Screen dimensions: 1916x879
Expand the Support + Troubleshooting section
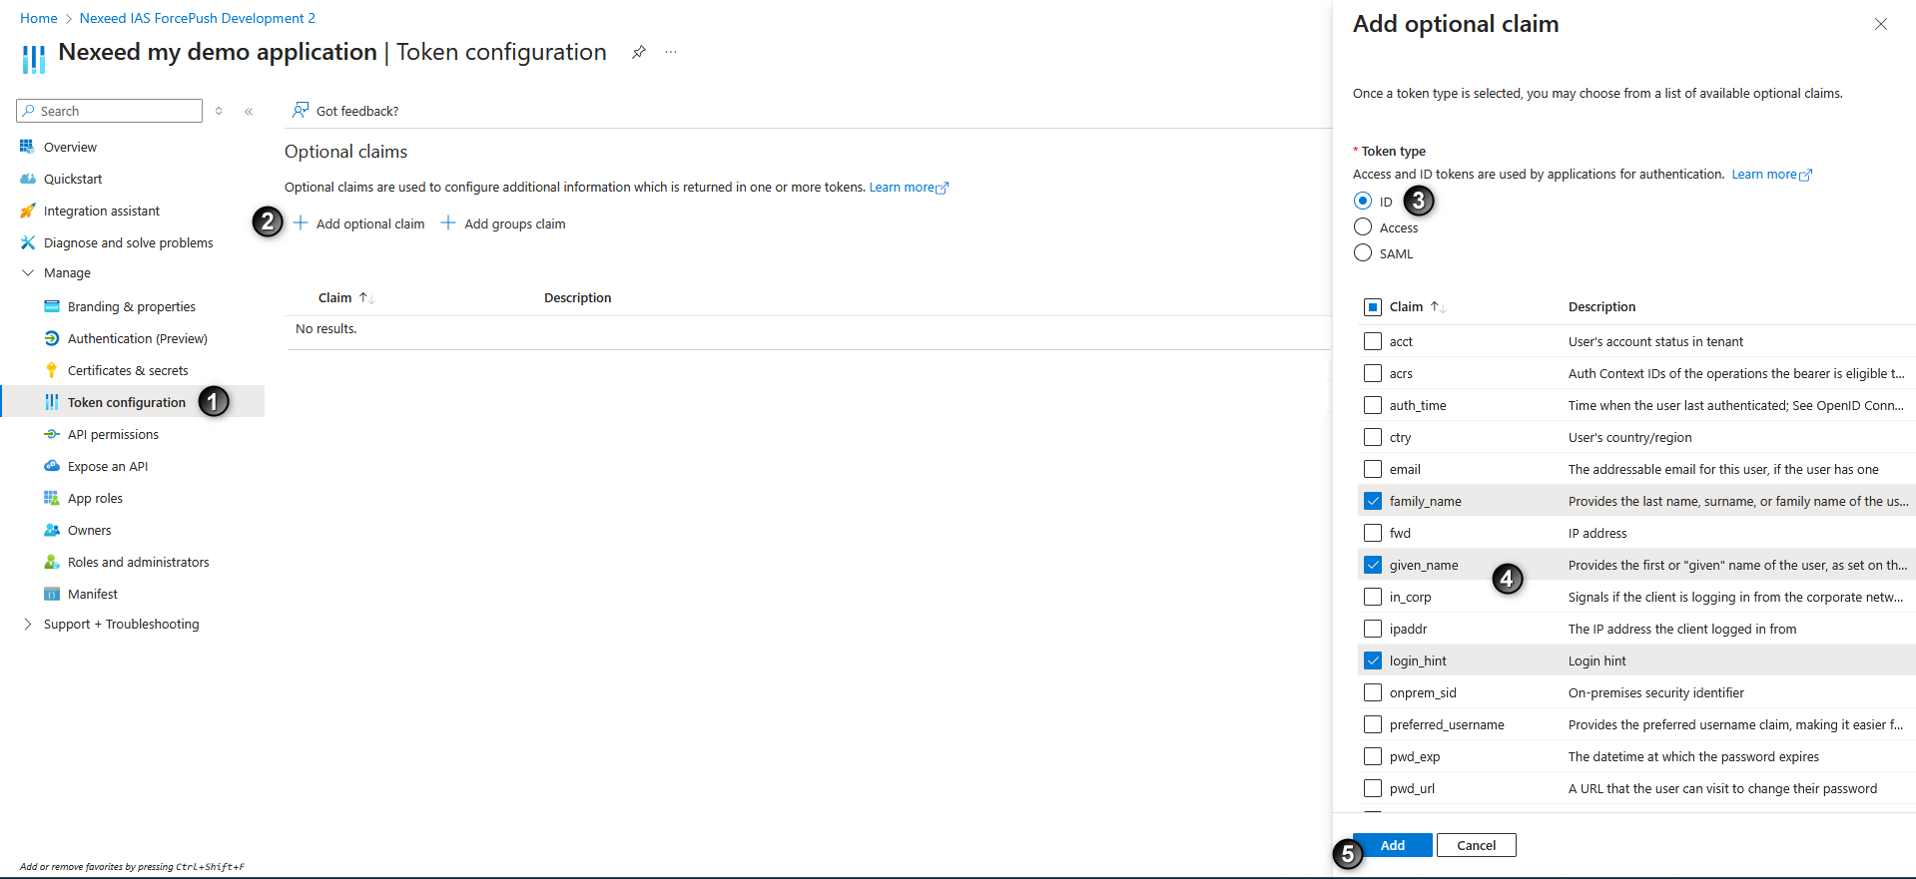point(27,624)
